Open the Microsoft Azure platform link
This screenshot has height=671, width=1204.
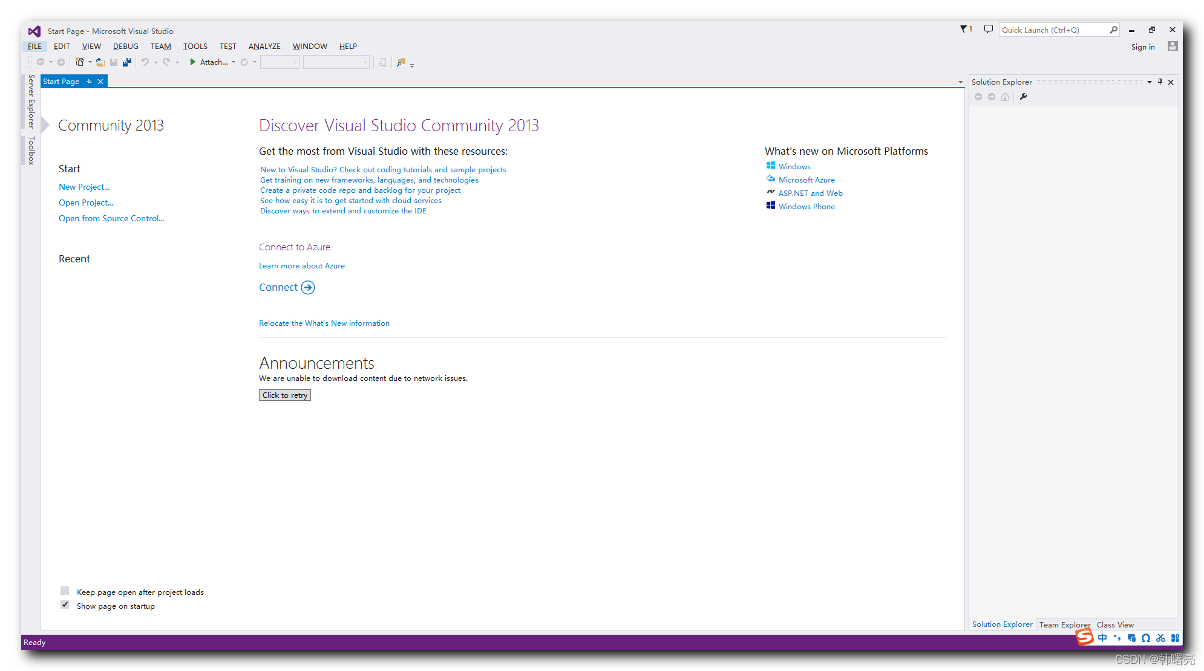pyautogui.click(x=806, y=180)
